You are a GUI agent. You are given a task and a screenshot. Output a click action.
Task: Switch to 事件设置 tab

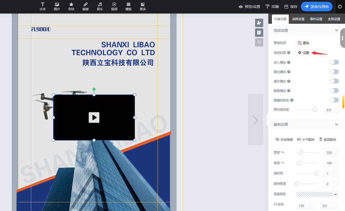tap(316, 19)
